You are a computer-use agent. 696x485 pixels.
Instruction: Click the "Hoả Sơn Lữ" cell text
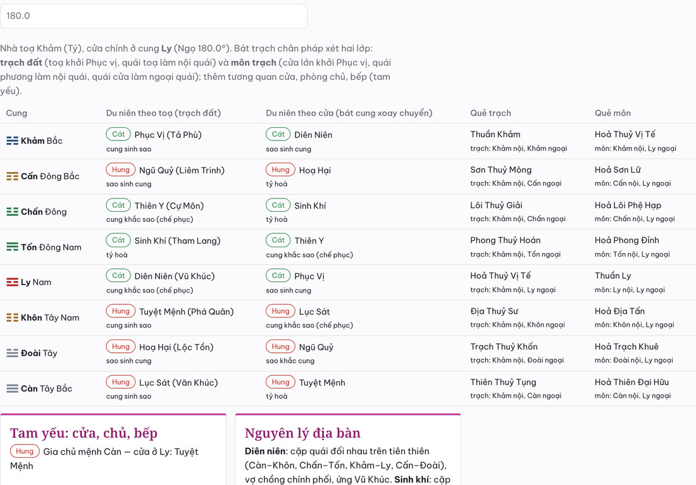coord(618,170)
